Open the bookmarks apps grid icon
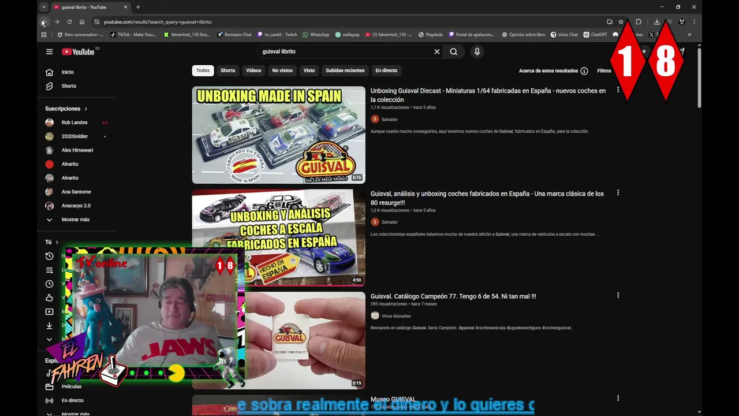 coord(44,35)
